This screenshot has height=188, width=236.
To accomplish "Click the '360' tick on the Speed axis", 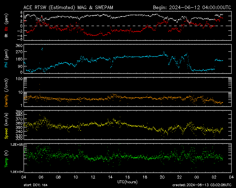I will tap(19, 123).
